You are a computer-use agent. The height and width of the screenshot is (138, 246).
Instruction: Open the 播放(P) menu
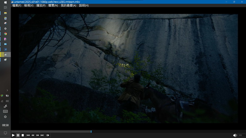(x=41, y=5)
